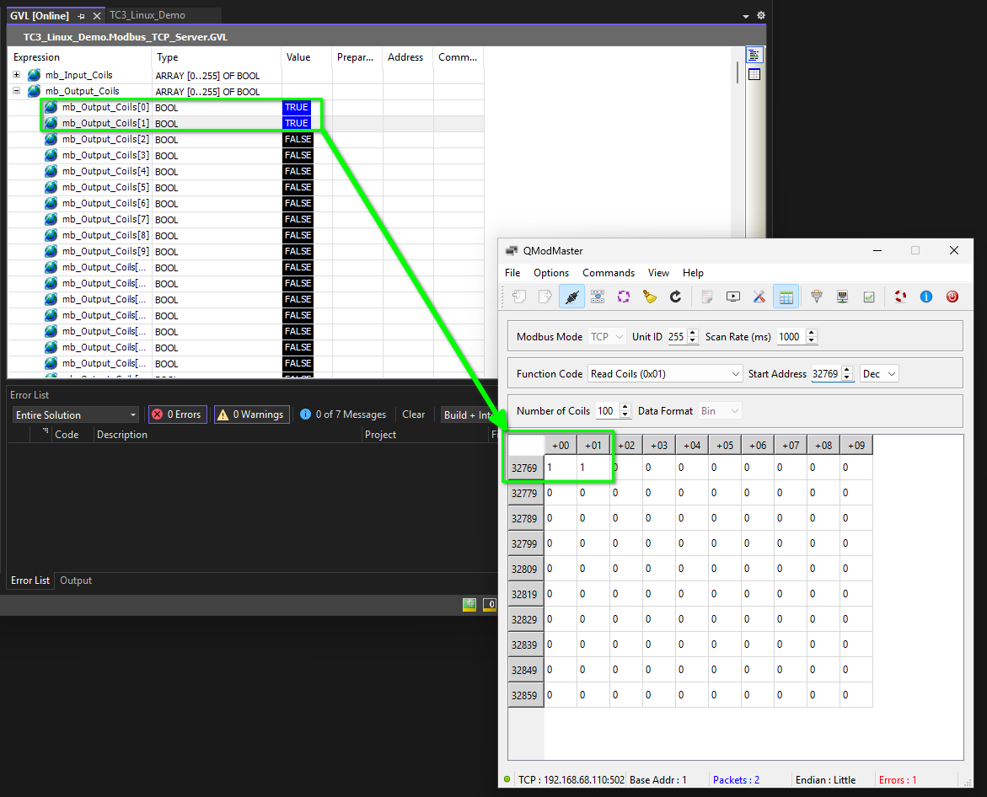Viewport: 987px width, 797px height.
Task: Click the Start Address input field
Action: [x=826, y=374]
